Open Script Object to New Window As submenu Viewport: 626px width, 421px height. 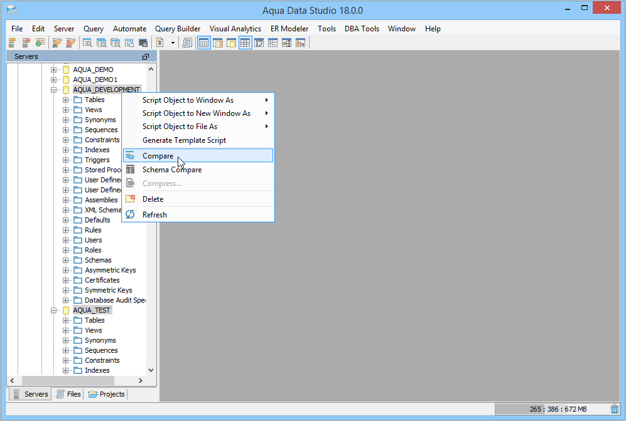pyautogui.click(x=198, y=113)
